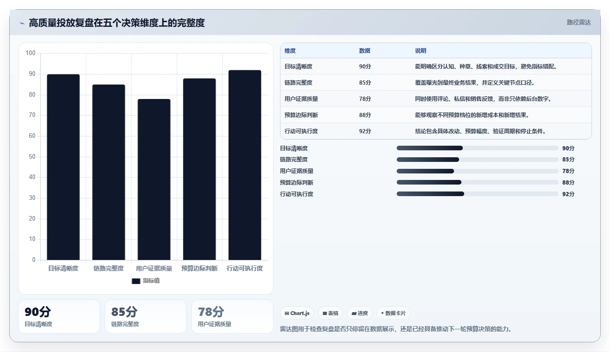The image size is (610, 352).
Task: Click the 用户证据质量 table row cell
Action: 301,99
